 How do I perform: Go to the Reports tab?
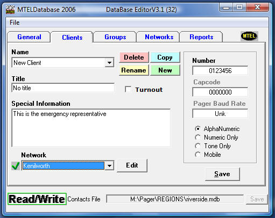(x=201, y=37)
